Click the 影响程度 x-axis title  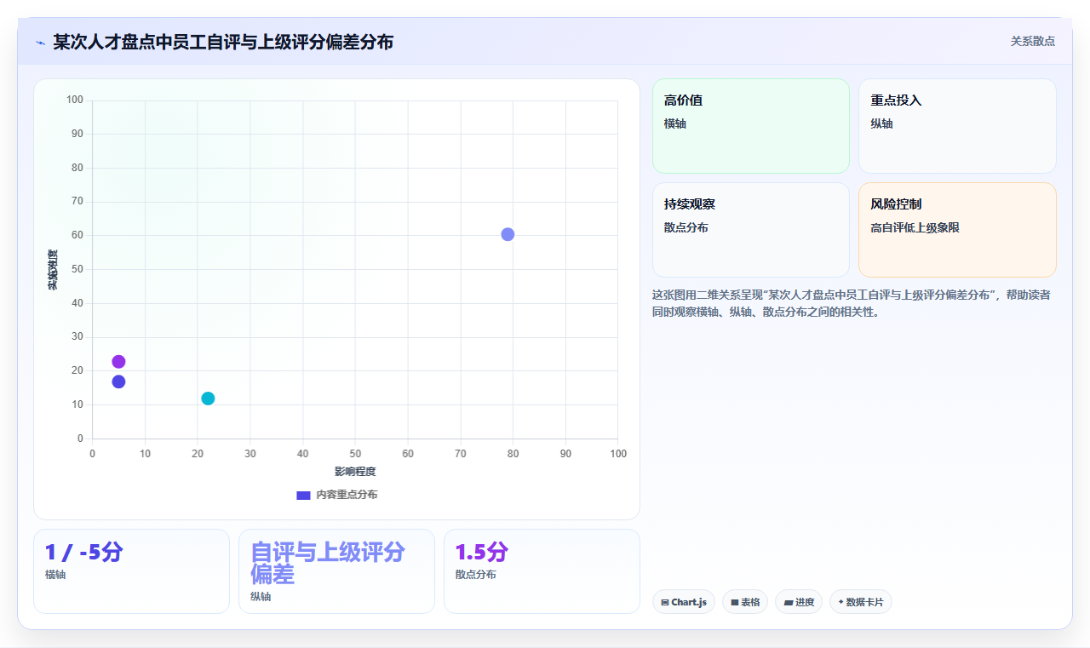click(355, 472)
